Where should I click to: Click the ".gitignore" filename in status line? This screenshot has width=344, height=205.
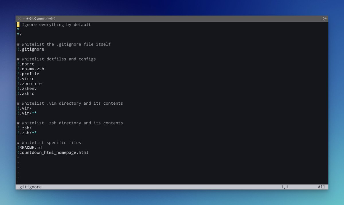(x=29, y=187)
